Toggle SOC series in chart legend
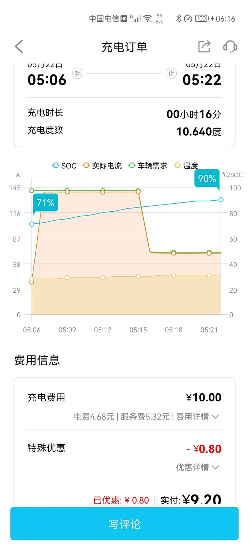This screenshot has width=249, height=547. (64, 166)
